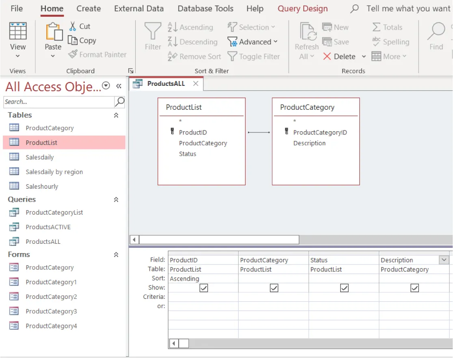Switch to the Create ribbon tab
This screenshot has height=358, width=453.
point(88,9)
